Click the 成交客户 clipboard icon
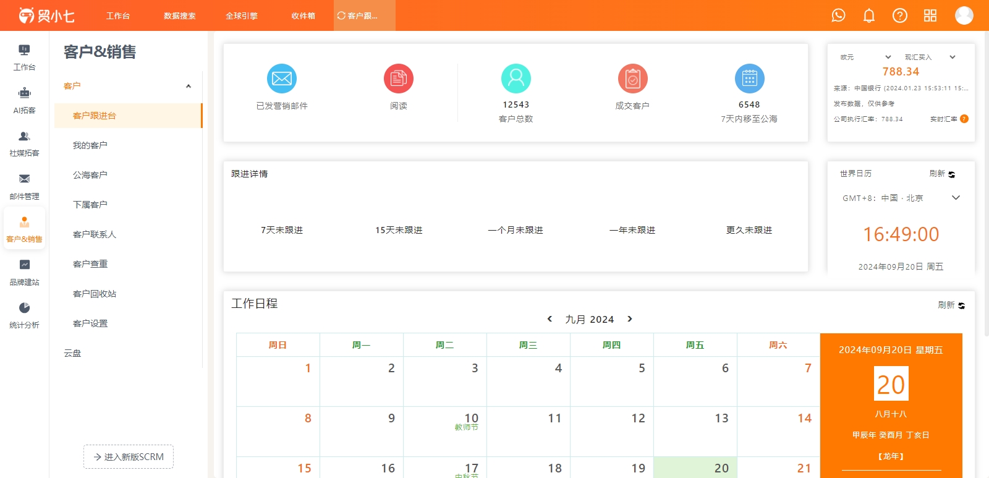989x478 pixels. pyautogui.click(x=633, y=79)
